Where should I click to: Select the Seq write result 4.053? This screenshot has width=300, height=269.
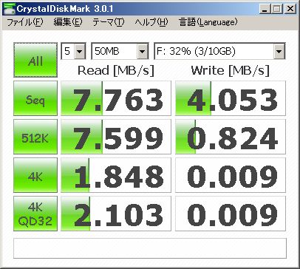(231, 98)
